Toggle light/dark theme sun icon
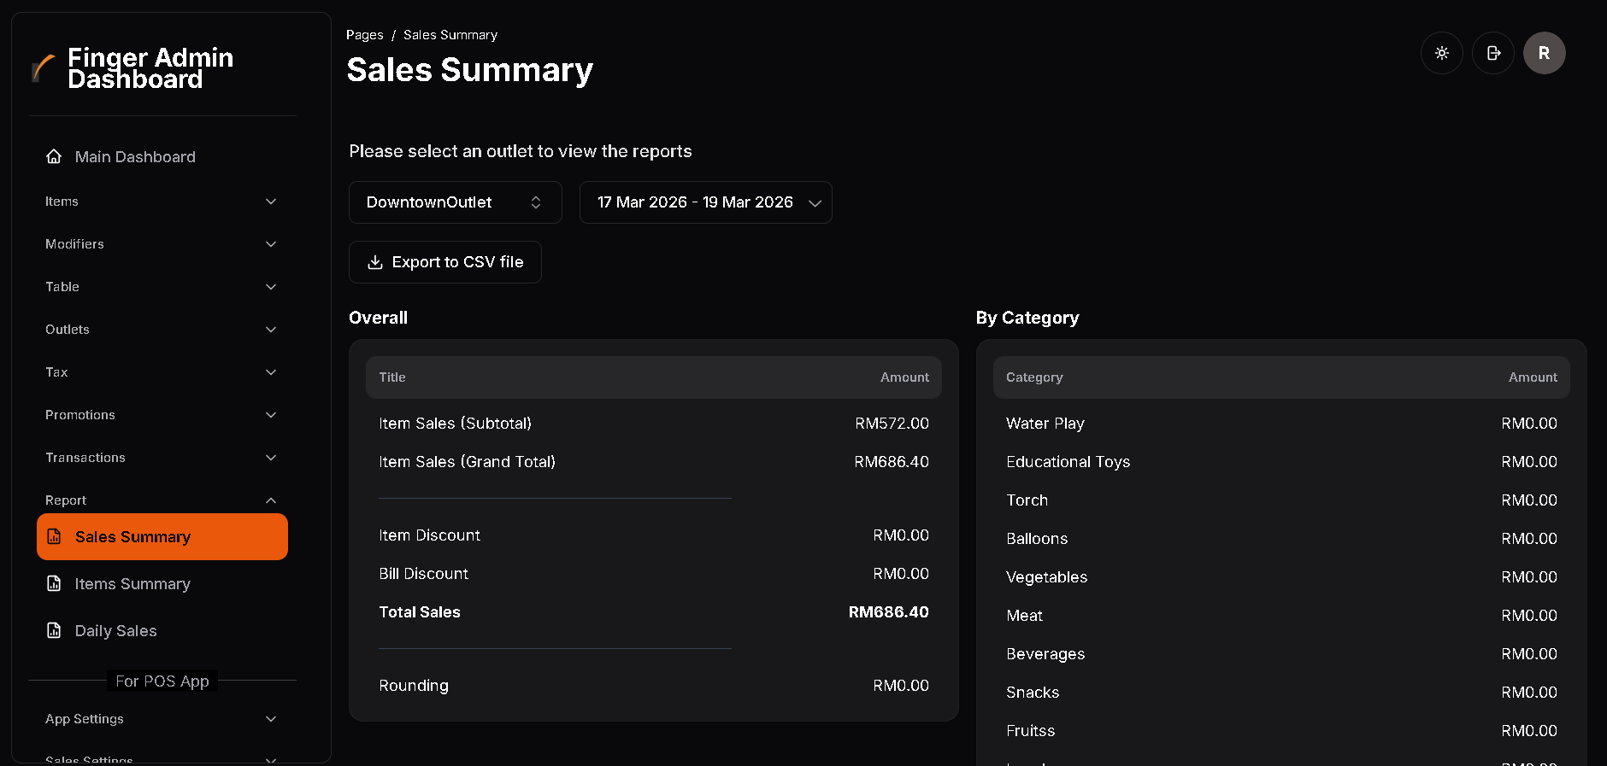The height and width of the screenshot is (766, 1607). coord(1441,53)
